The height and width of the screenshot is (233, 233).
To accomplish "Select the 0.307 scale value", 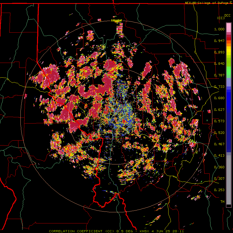I will pos(219,179).
